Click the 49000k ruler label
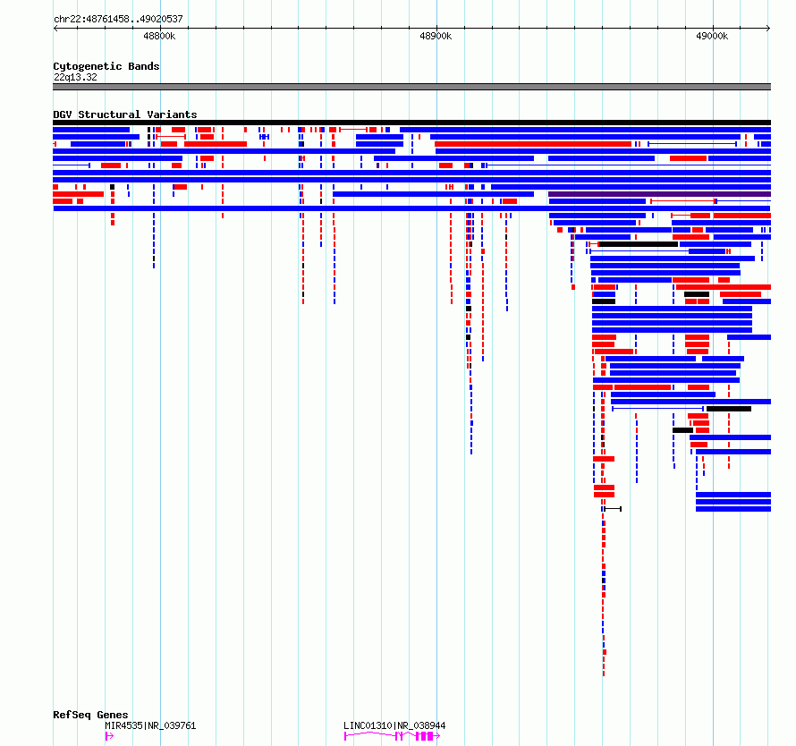The image size is (796, 746). coord(712,36)
